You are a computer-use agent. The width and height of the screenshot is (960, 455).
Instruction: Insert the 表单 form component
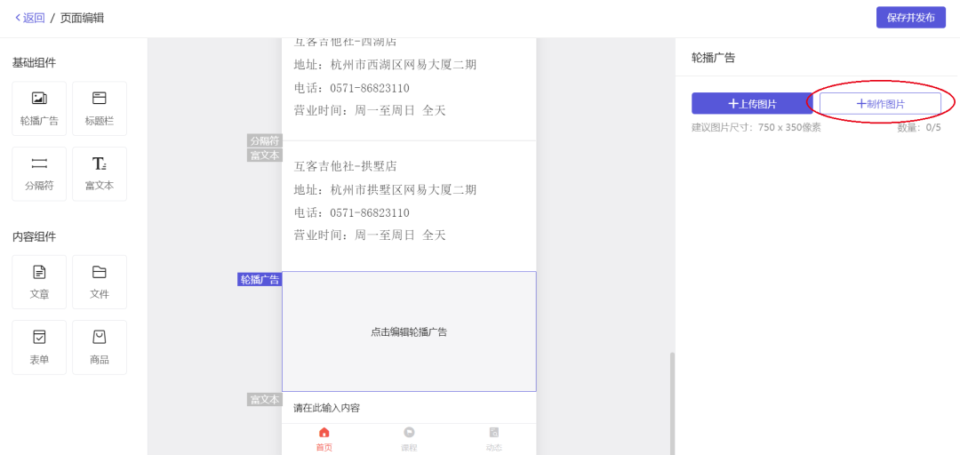click(39, 347)
